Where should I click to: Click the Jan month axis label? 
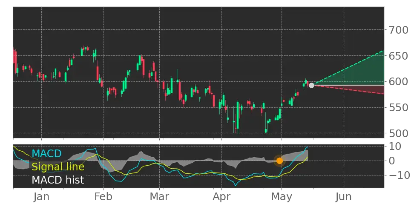pyautogui.click(x=41, y=197)
